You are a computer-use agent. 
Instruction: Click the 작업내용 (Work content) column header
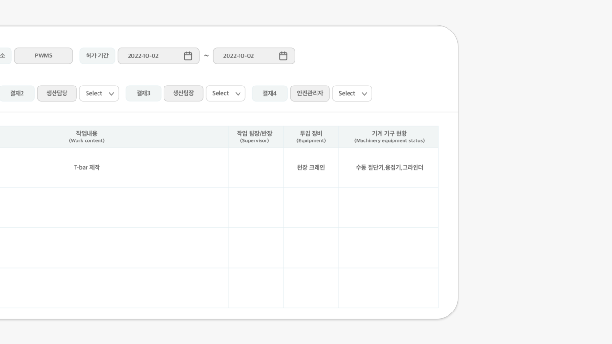[x=87, y=137]
